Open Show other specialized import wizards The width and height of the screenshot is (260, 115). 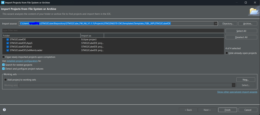point(237,92)
